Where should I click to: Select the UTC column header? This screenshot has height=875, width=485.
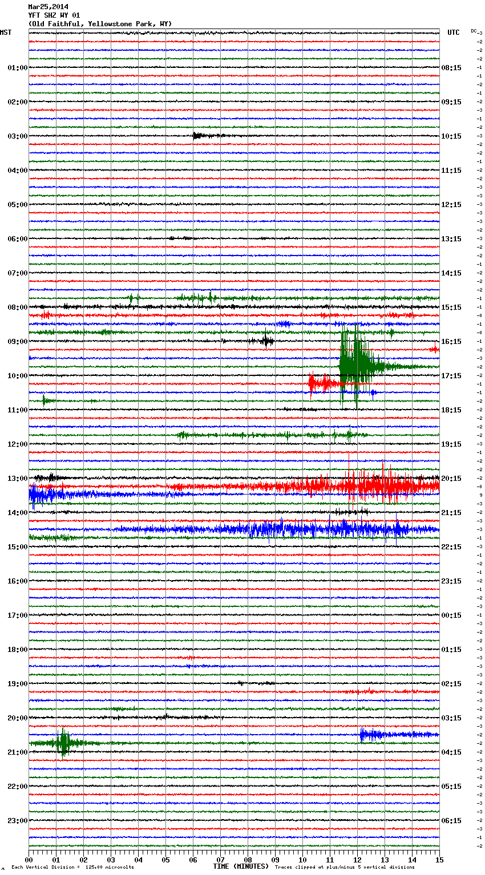[x=454, y=33]
